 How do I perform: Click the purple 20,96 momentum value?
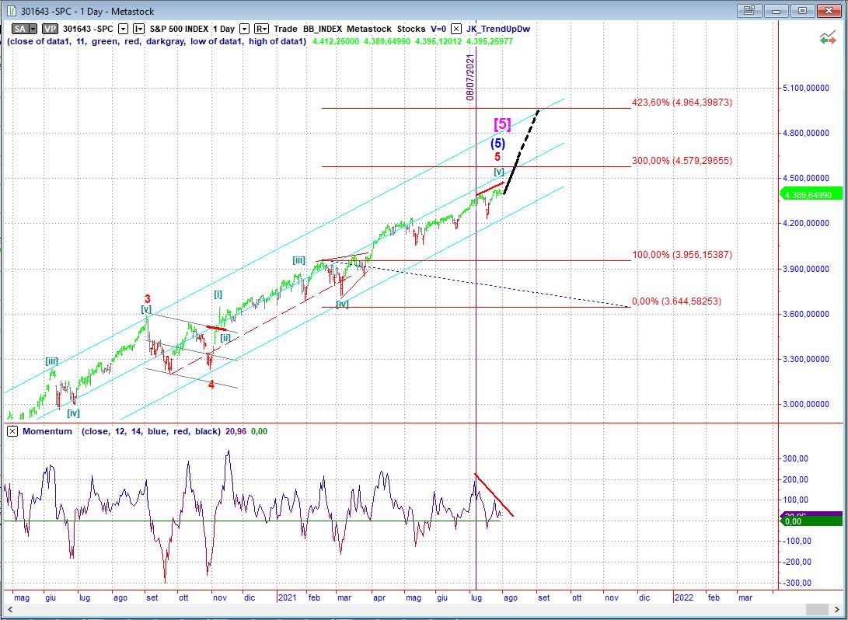click(x=236, y=431)
